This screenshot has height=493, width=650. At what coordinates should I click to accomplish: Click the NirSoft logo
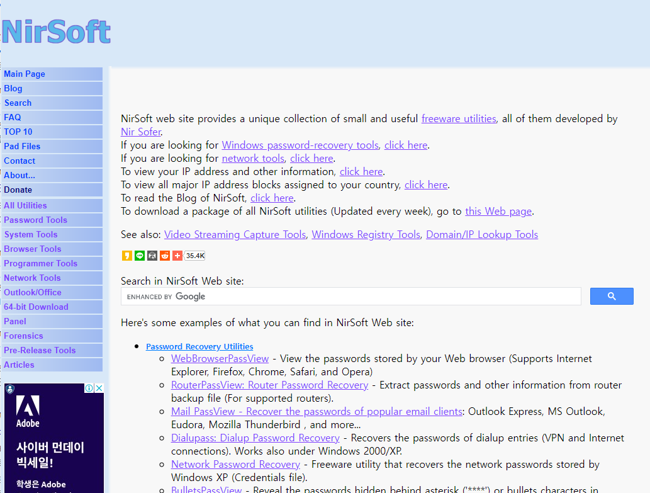tap(57, 31)
